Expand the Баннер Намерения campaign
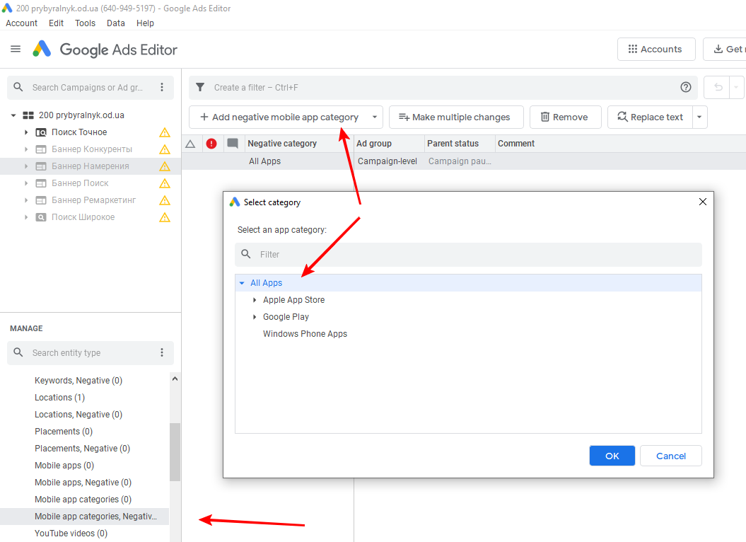 [x=26, y=166]
